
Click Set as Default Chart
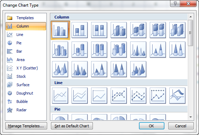72,126
